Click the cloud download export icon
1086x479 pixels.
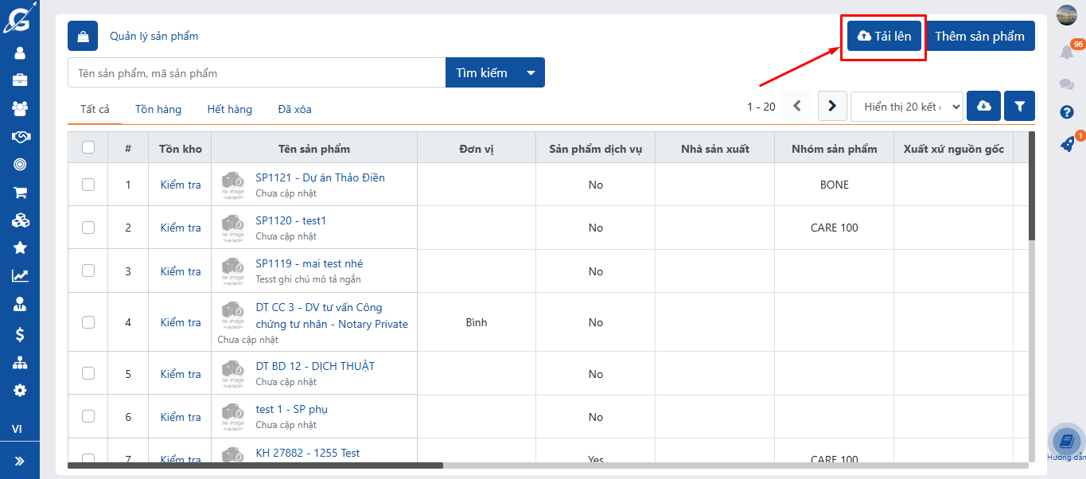pyautogui.click(x=983, y=106)
